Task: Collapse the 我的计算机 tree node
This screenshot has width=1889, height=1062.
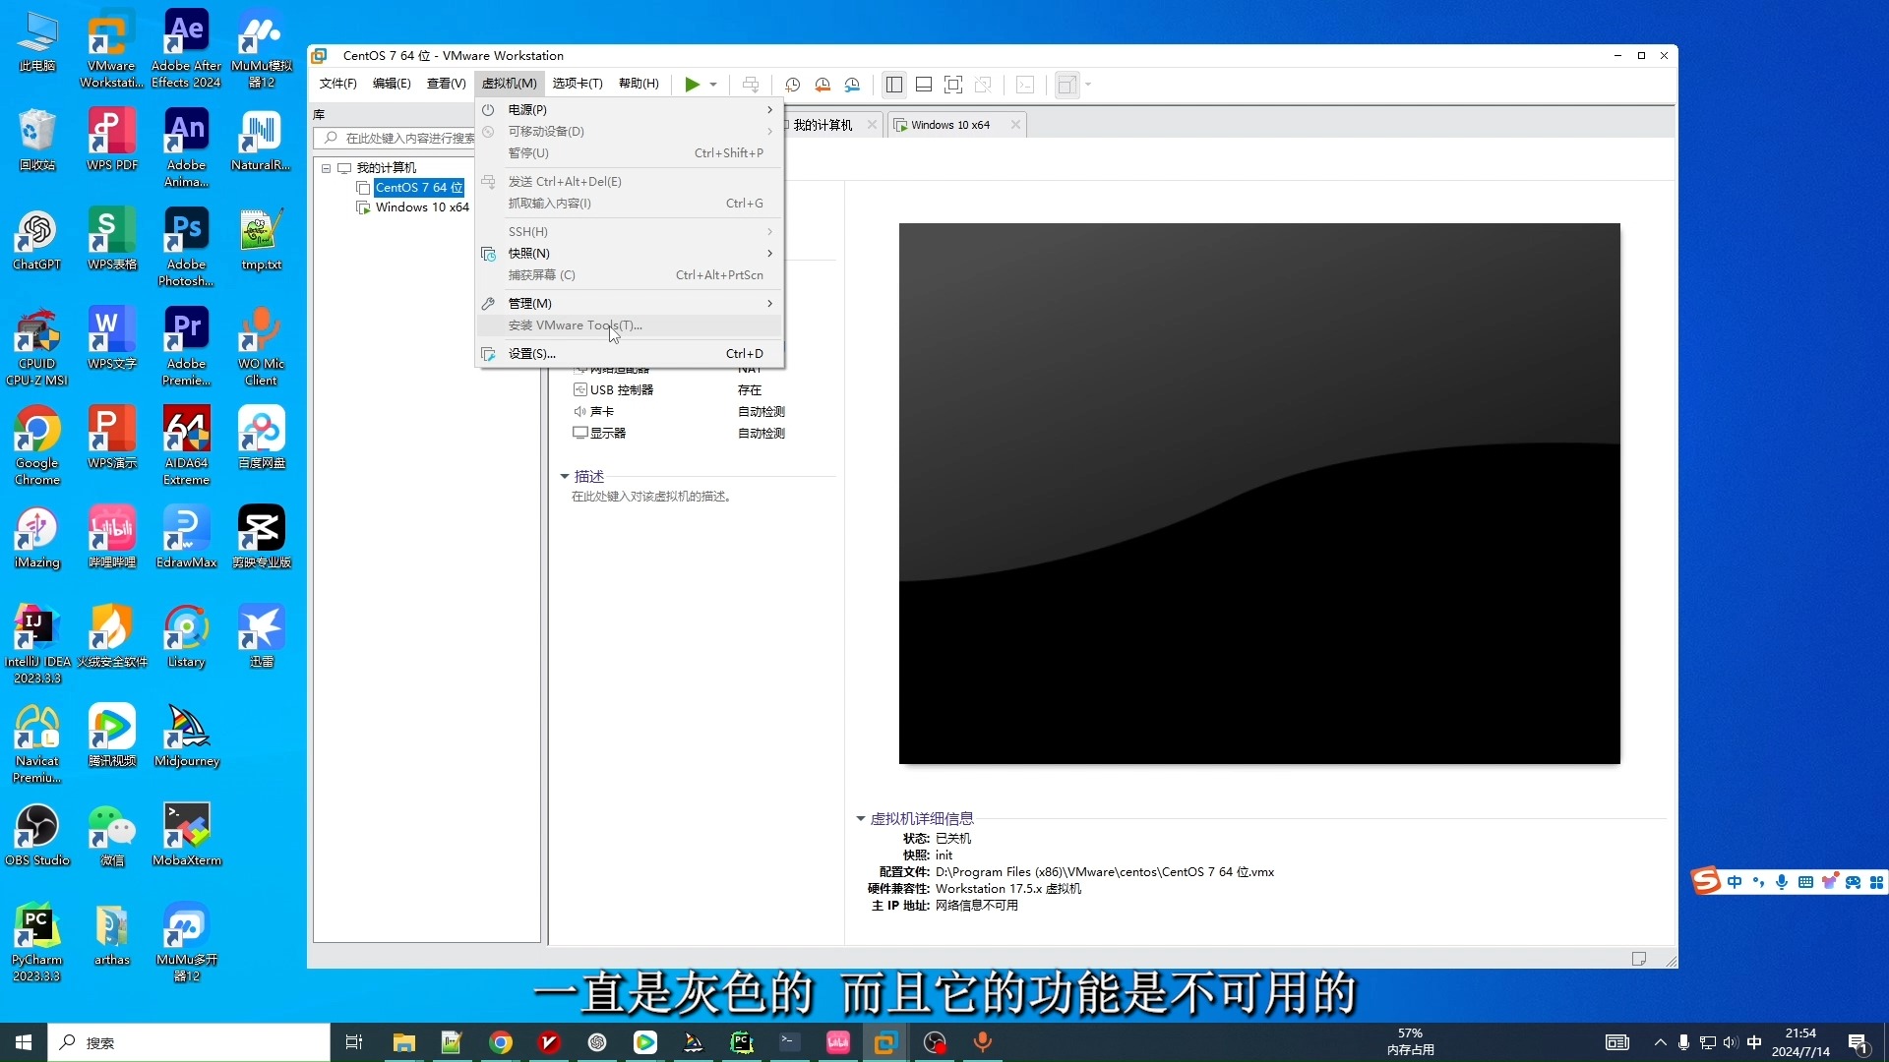Action: pyautogui.click(x=326, y=168)
